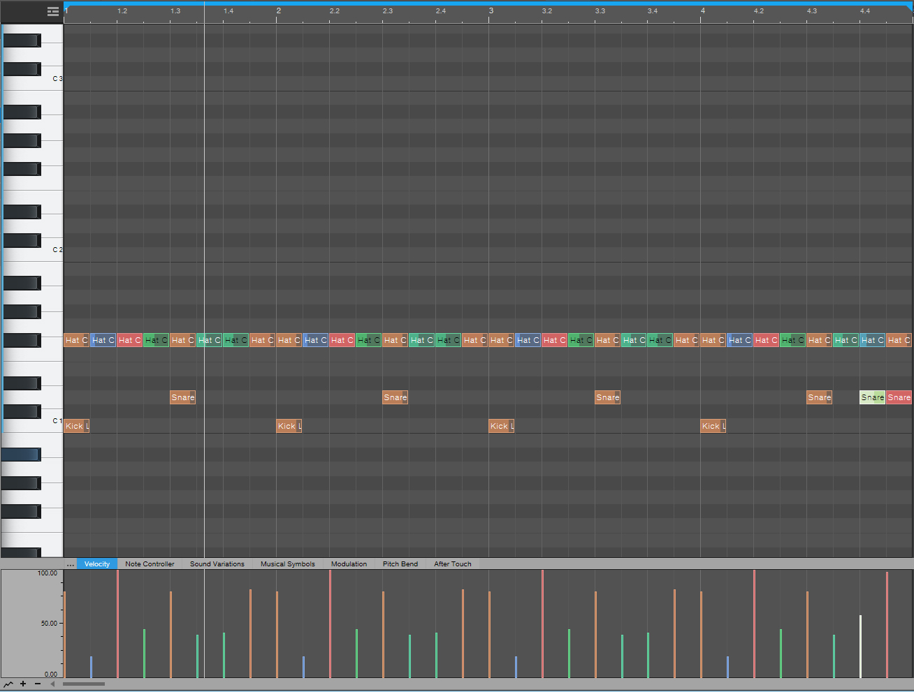
Task: Click the orange velocity bar at bar 2
Action: [277, 635]
